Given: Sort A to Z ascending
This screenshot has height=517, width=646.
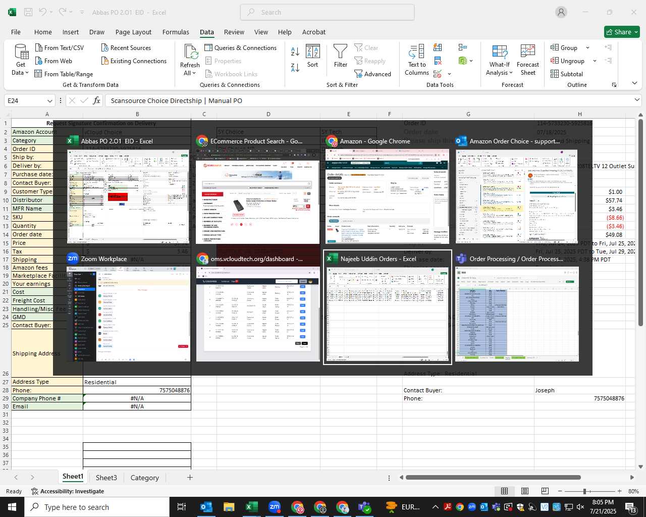Looking at the screenshot, I should click(295, 51).
